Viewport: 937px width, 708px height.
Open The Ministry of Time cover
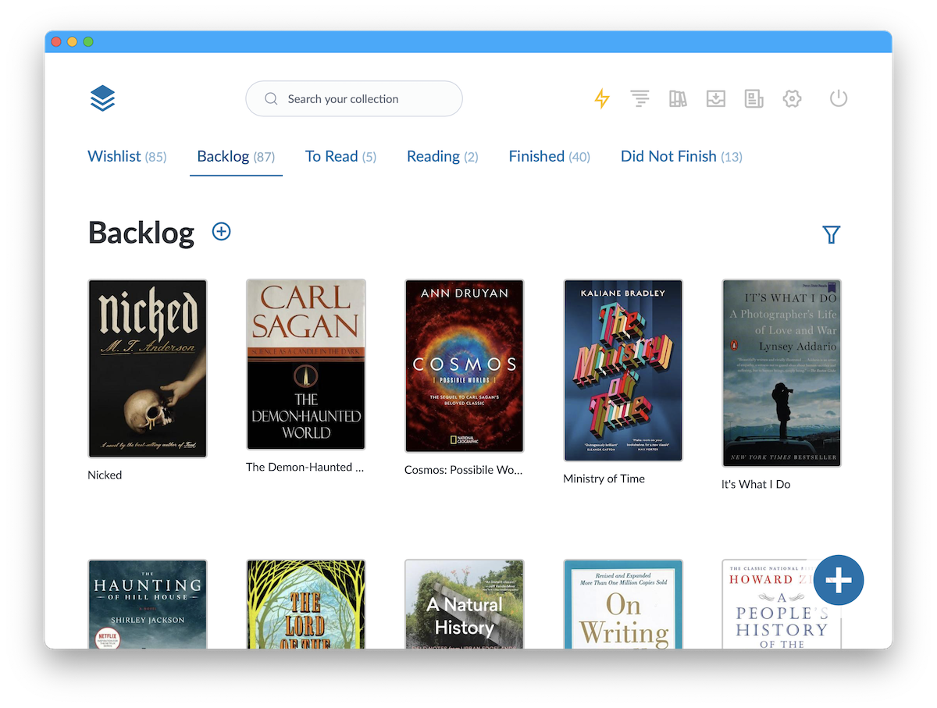tap(623, 370)
